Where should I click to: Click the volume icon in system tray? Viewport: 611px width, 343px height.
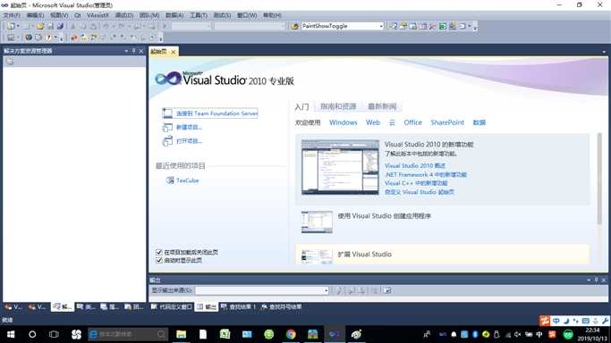[517, 334]
